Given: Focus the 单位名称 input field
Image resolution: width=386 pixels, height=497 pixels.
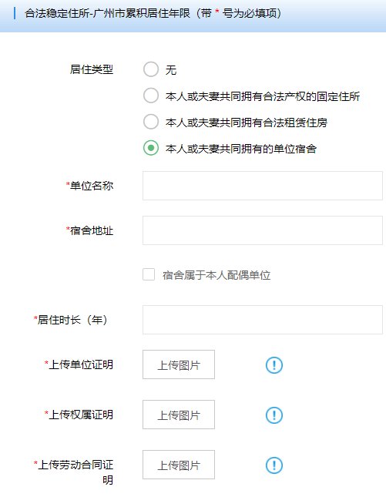Looking at the screenshot, I should 263,186.
